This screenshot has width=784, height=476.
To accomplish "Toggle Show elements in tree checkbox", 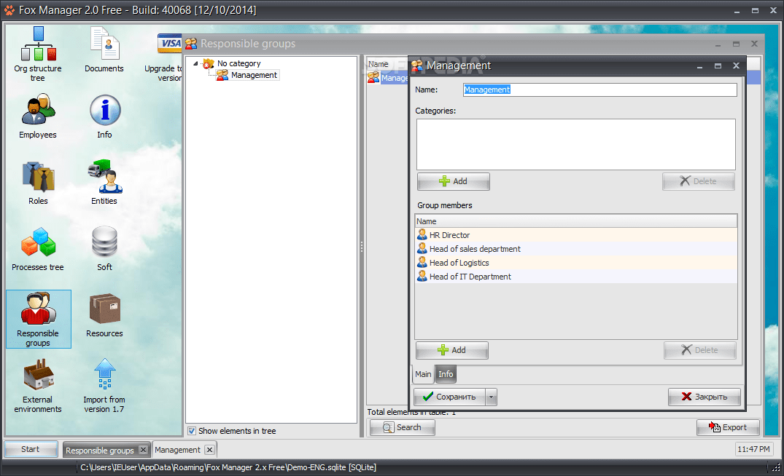I will pyautogui.click(x=192, y=431).
